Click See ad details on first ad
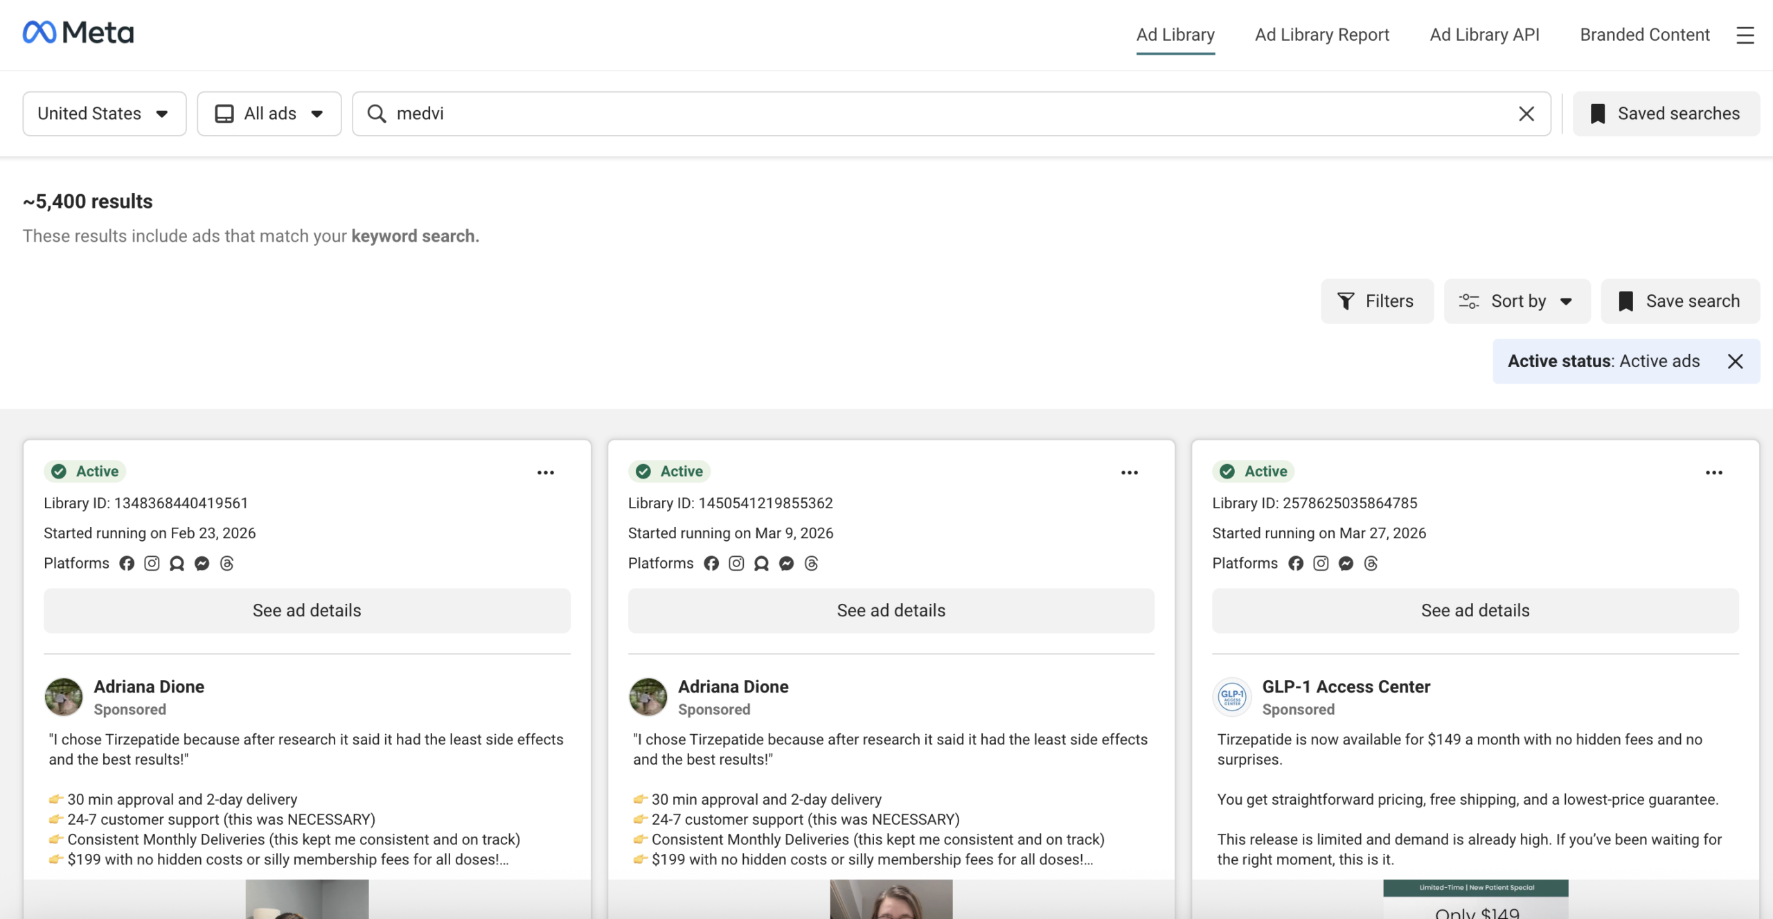Screen dimensions: 1773x919 (307, 610)
